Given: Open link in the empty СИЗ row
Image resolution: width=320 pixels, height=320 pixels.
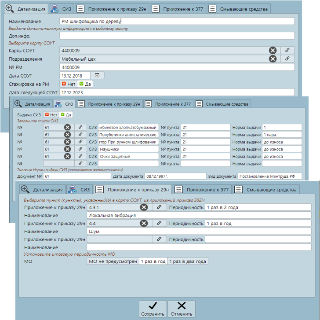Looking at the screenshot, I should coord(80,163).
